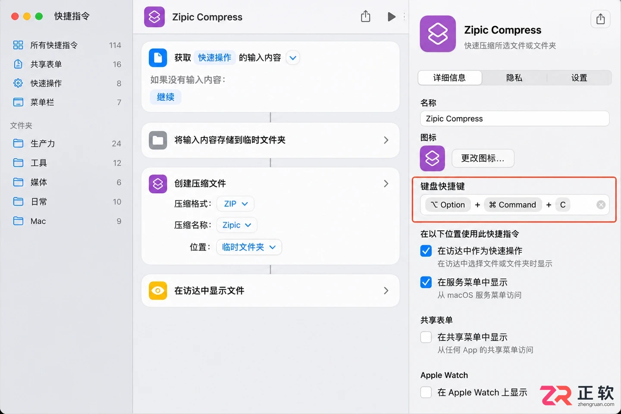Expand 创建压缩文件 action chevron
Image resolution: width=621 pixels, height=414 pixels.
coord(386,184)
